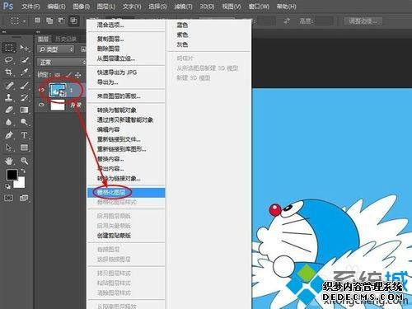Select the Pen tool
The height and width of the screenshot is (309, 412).
tap(9, 135)
